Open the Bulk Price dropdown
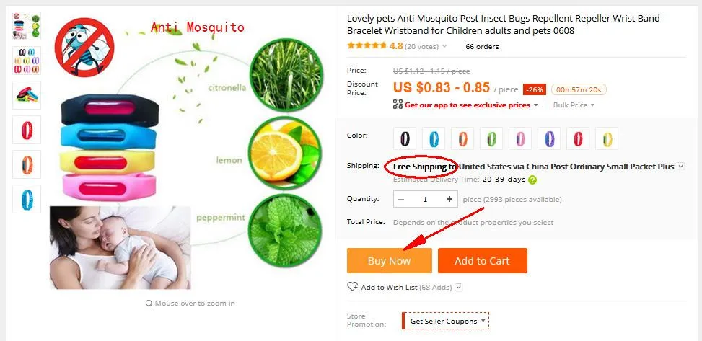The height and width of the screenshot is (341, 702). point(574,105)
